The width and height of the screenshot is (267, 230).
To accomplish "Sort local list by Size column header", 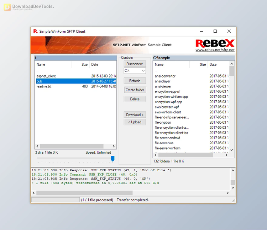I will 199,65.
